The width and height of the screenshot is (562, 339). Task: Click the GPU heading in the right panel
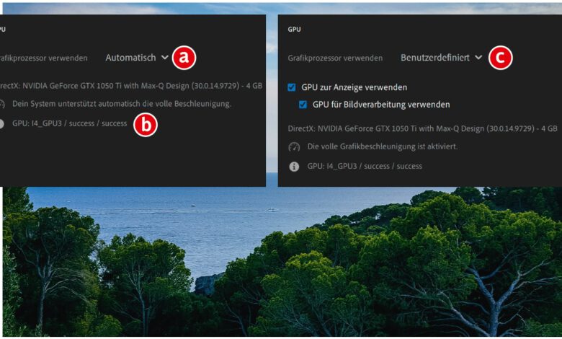pyautogui.click(x=294, y=30)
